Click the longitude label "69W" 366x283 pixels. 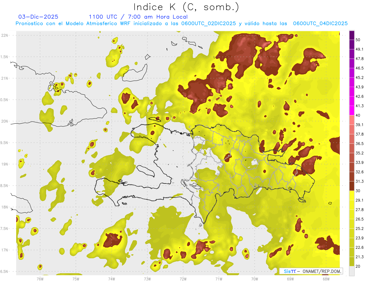(x=290, y=279)
